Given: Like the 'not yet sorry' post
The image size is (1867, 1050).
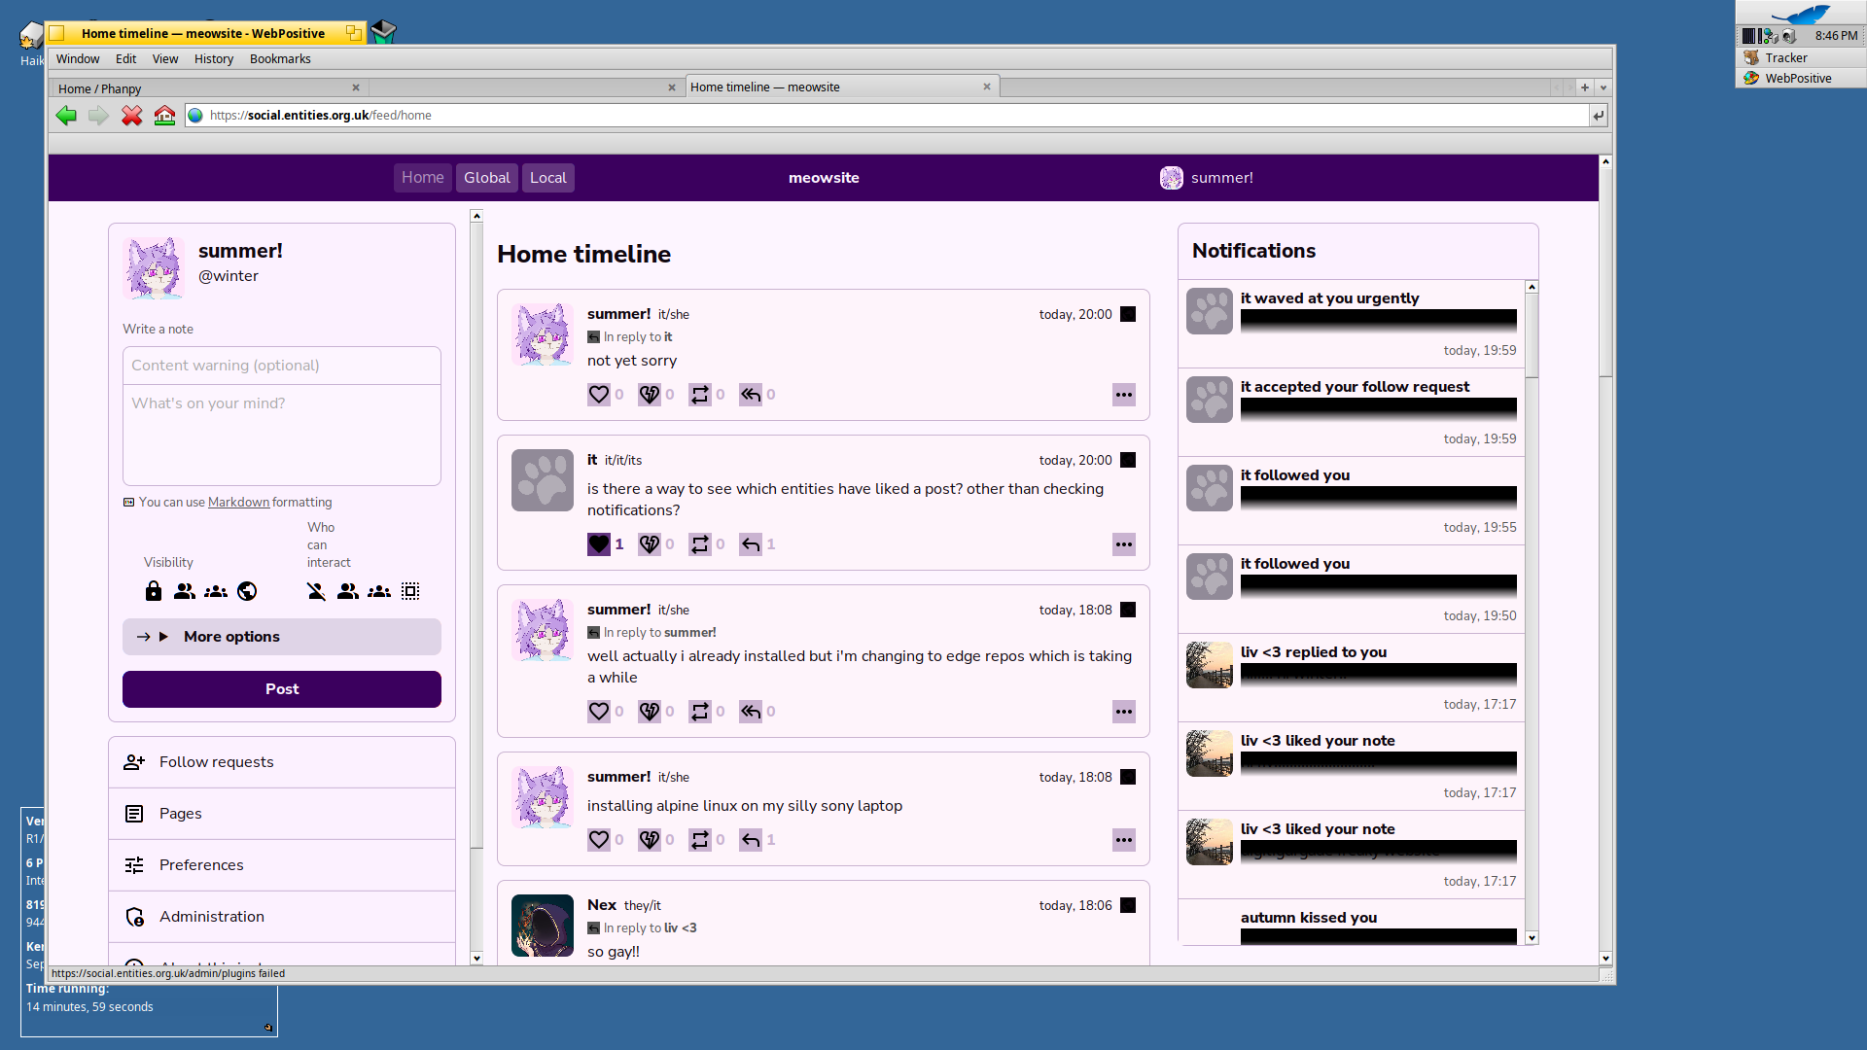Looking at the screenshot, I should (599, 395).
